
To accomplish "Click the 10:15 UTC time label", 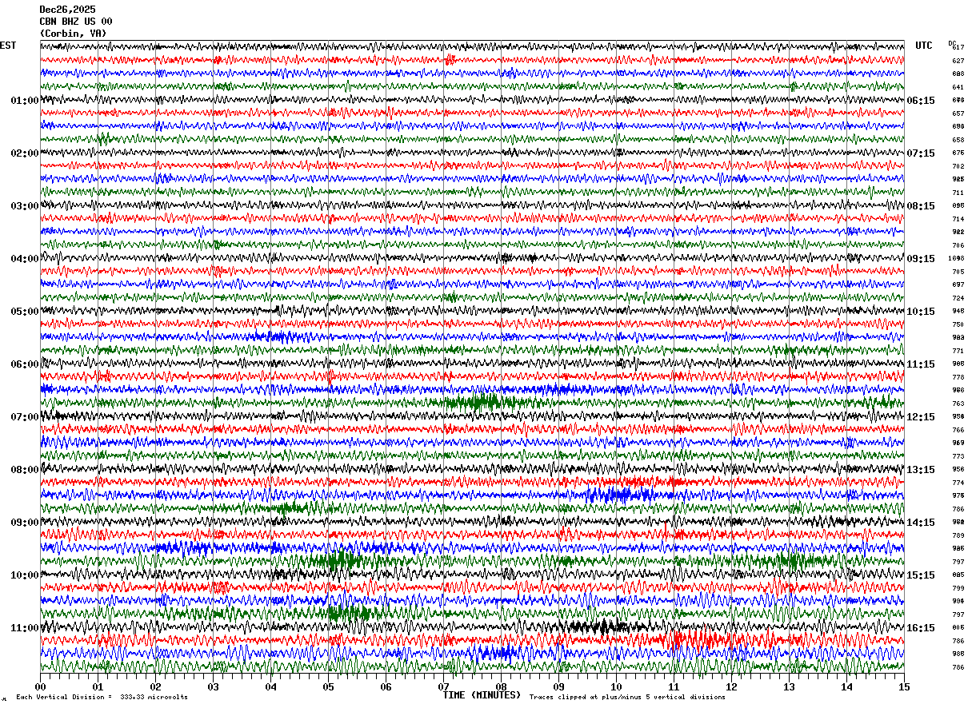I will pyautogui.click(x=922, y=312).
